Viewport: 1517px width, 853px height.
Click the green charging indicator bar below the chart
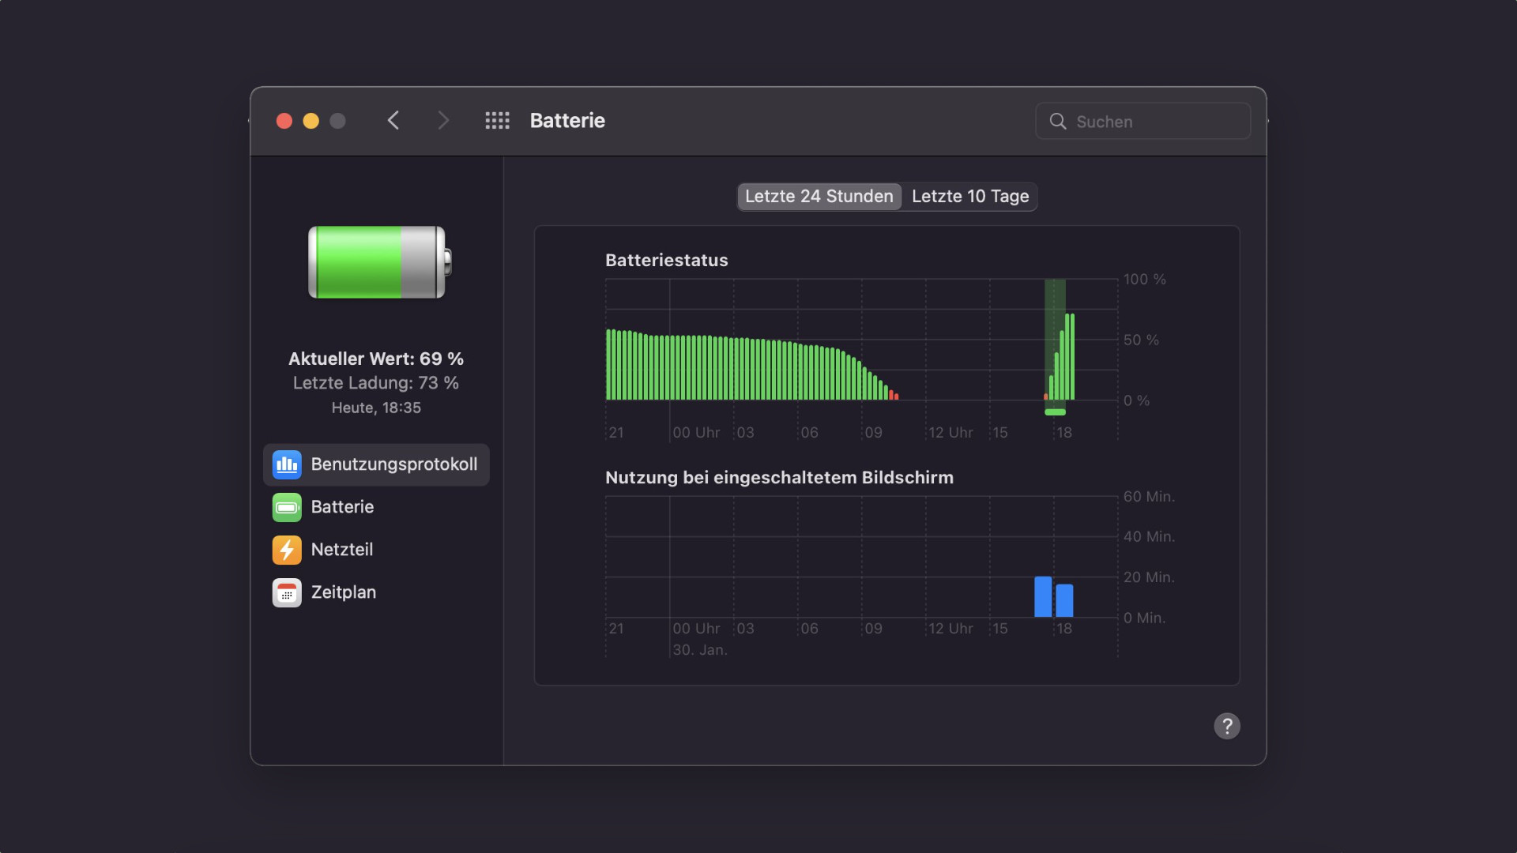tap(1055, 412)
